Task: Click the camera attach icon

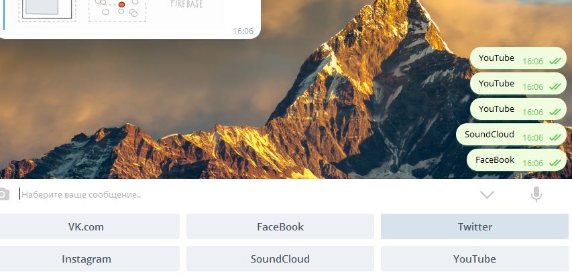Action: coord(3,194)
